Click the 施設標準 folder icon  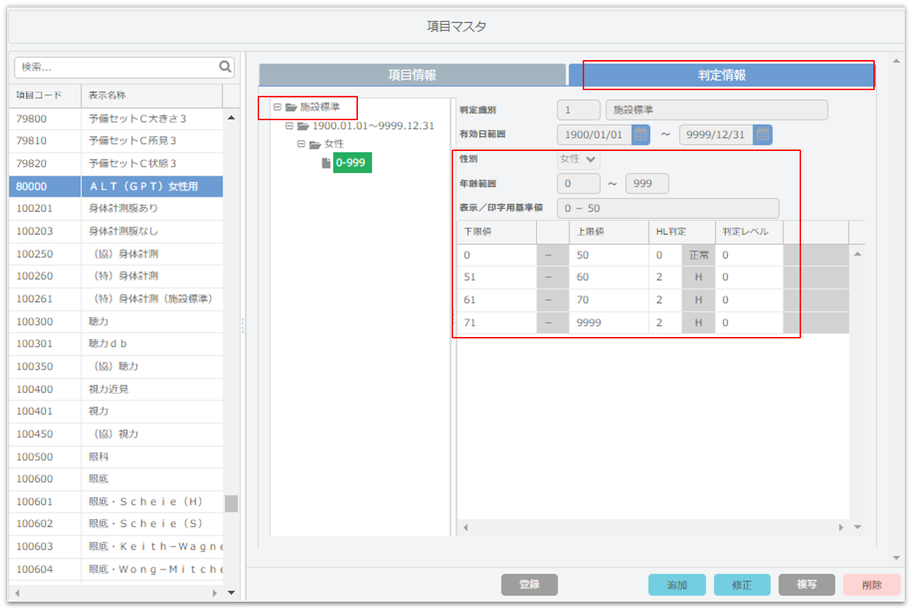coord(291,107)
